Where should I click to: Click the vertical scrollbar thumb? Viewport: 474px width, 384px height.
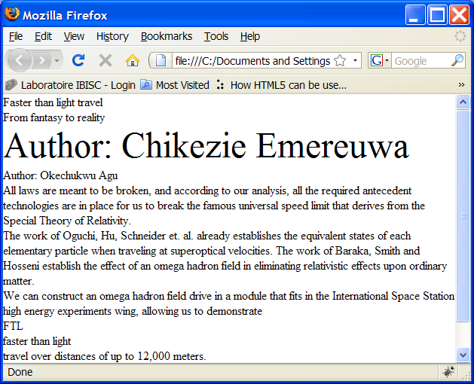coord(463,216)
